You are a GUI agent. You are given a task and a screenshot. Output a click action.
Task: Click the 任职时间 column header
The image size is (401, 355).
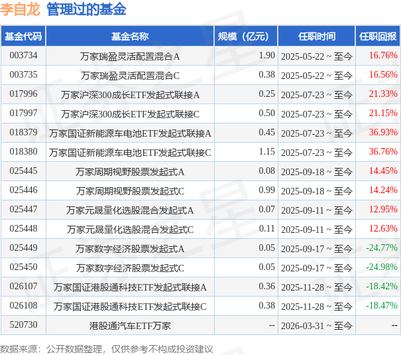pos(317,36)
